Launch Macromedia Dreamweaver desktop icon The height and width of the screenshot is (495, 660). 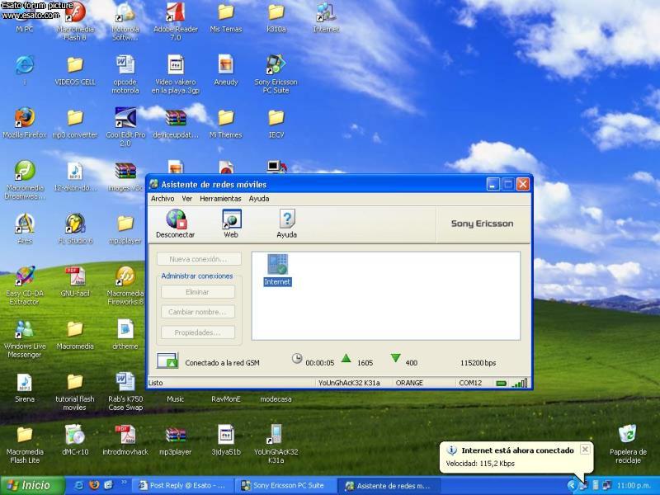click(x=25, y=180)
